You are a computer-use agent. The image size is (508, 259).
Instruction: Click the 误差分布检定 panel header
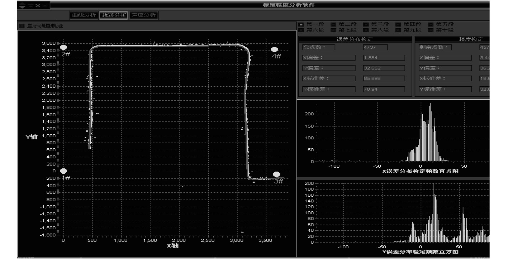[x=355, y=39]
